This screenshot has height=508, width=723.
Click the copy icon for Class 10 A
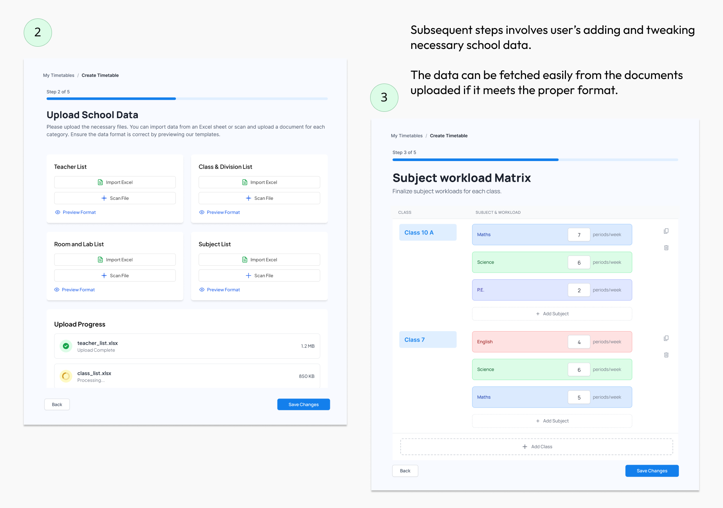(666, 231)
